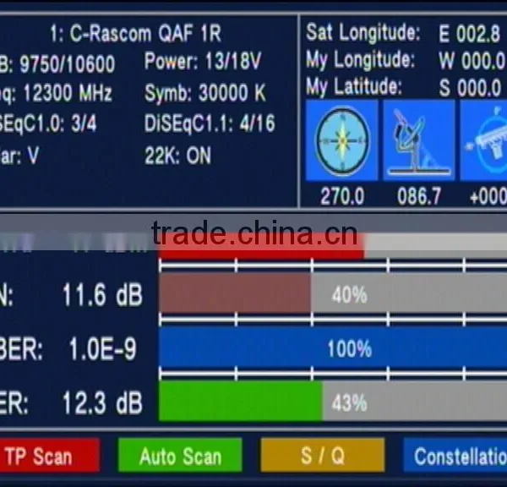The image size is (507, 487).
Task: Select the DiSEqC1.1 4/16 field
Action: click(x=210, y=123)
